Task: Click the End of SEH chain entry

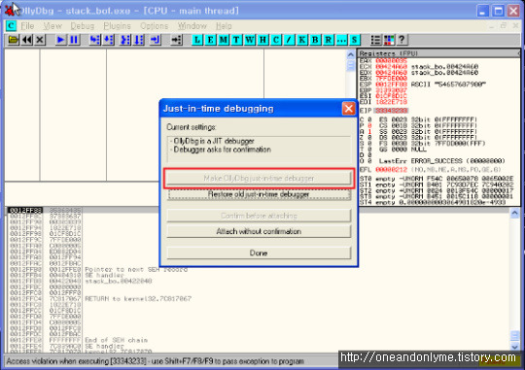Action: (x=117, y=340)
